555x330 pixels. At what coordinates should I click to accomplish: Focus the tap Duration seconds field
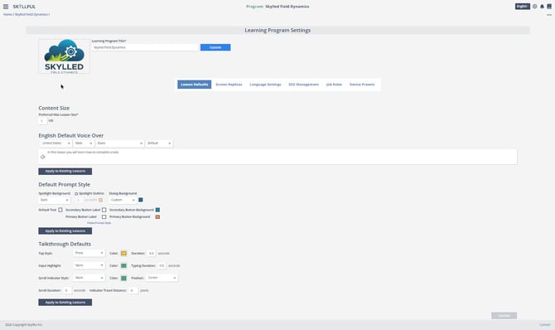(x=152, y=254)
